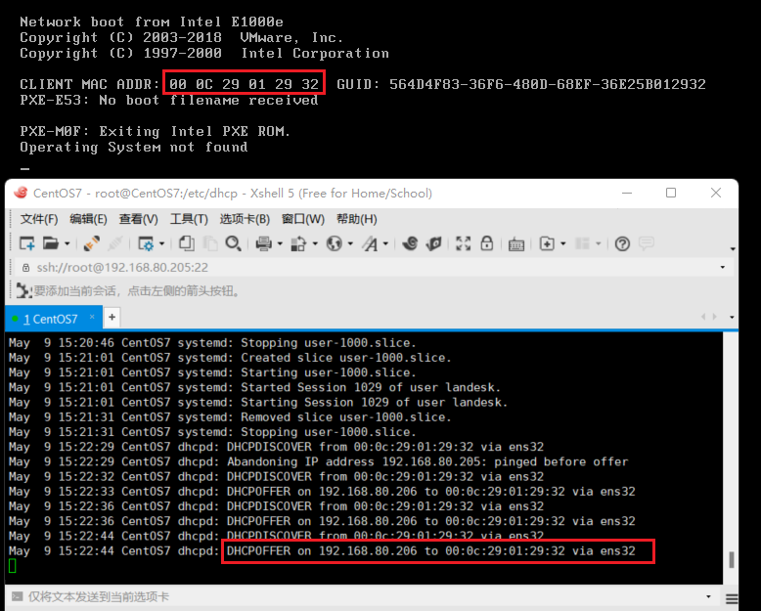761x611 pixels.
Task: Select the 1 CentOS7 session tab
Action: tap(53, 319)
